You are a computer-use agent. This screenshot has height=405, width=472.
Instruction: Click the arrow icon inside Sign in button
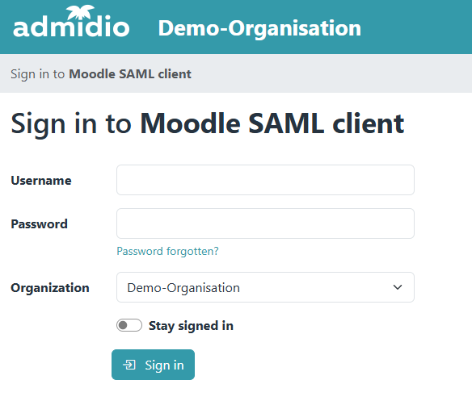(129, 365)
